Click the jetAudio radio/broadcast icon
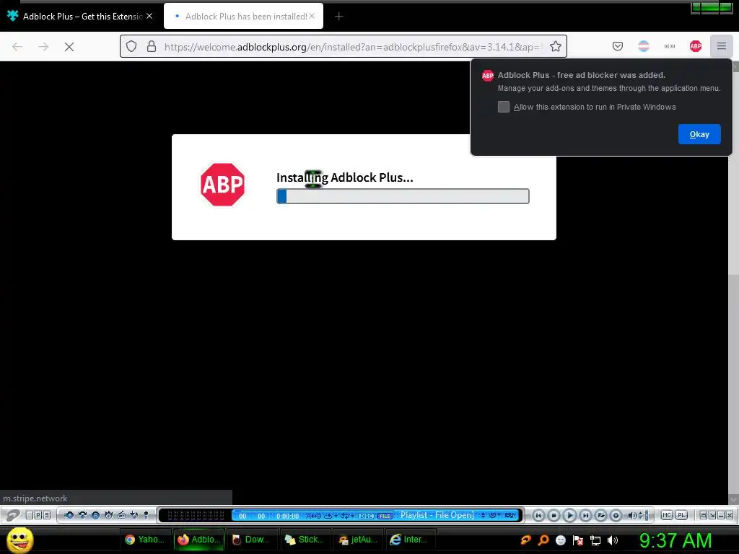This screenshot has height=554, width=739. pos(121,515)
